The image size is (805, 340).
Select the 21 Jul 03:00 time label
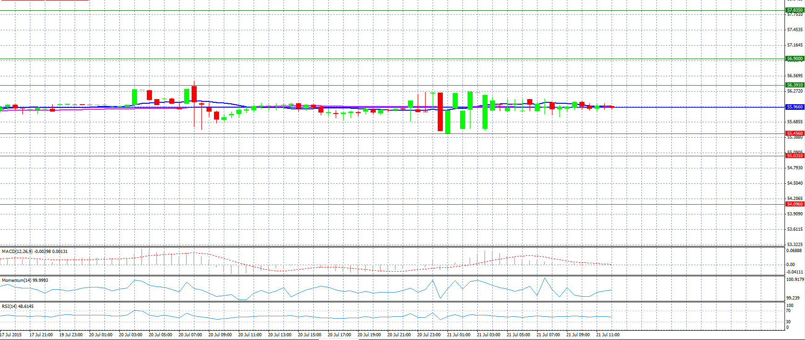tap(489, 334)
